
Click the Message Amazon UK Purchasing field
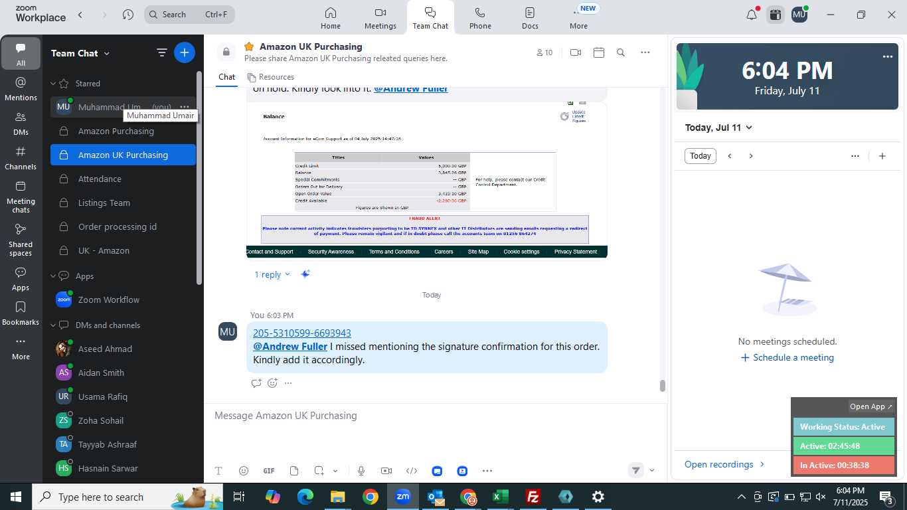tap(435, 416)
